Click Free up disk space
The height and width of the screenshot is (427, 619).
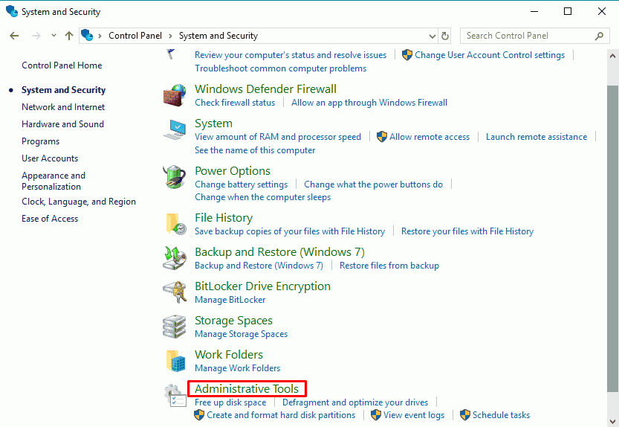tap(230, 402)
